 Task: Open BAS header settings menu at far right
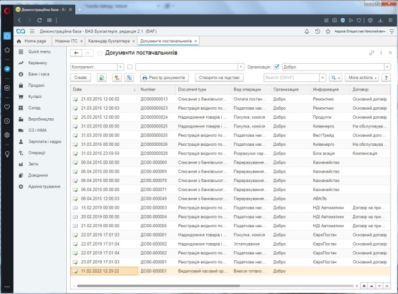[x=392, y=31]
